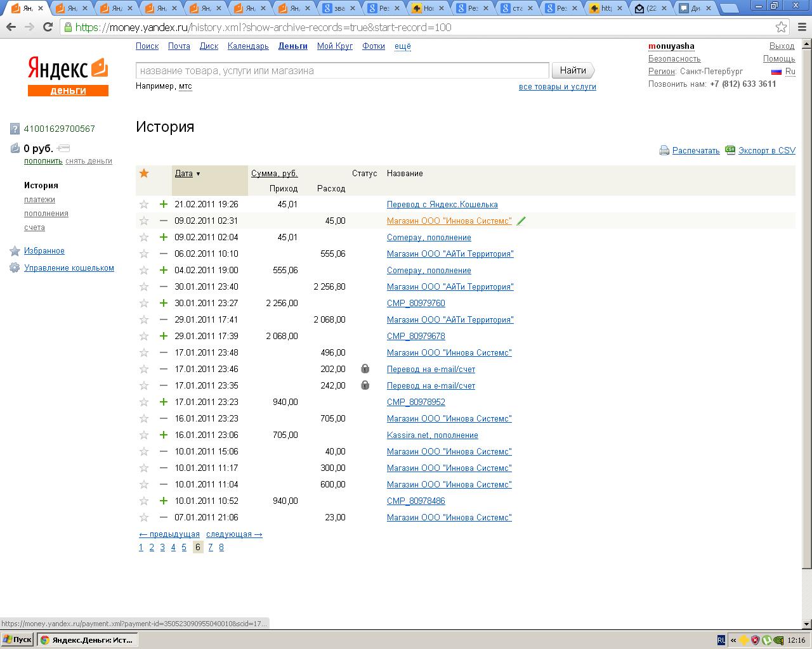Click the card icon next to balance
Viewport: 812px width, 649px height.
pyautogui.click(x=63, y=148)
